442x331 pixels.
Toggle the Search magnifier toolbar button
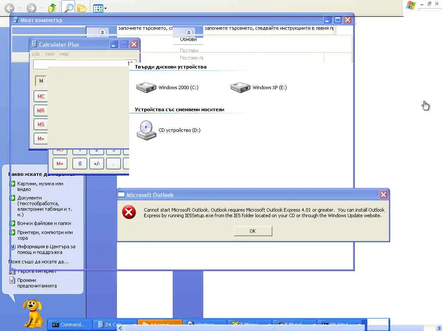tap(68, 8)
